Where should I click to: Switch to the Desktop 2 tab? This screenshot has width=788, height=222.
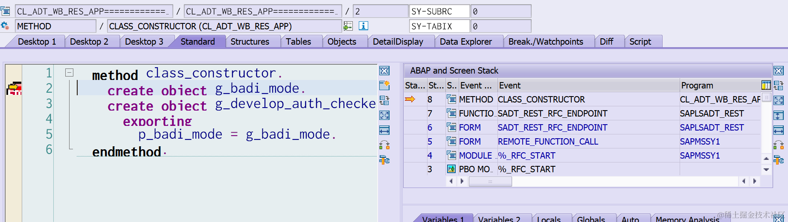click(89, 42)
